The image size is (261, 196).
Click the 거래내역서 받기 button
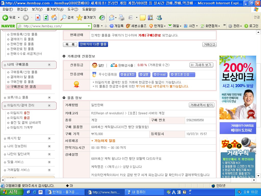pyautogui.click(x=202, y=105)
